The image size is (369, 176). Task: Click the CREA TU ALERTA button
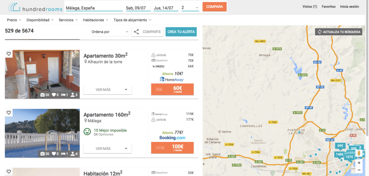[x=181, y=32]
